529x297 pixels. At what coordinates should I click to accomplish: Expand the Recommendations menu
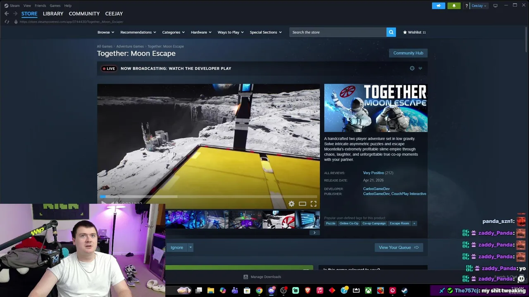[x=138, y=32]
